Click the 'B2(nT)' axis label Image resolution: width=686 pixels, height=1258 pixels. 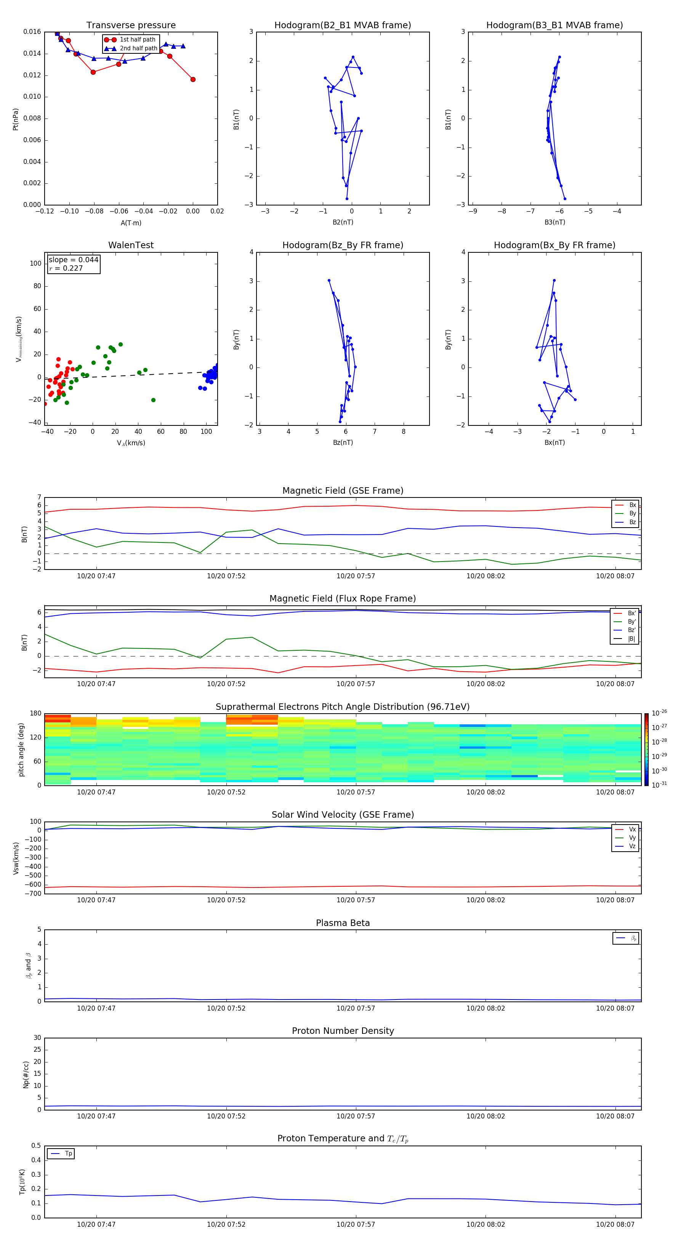tap(343, 222)
